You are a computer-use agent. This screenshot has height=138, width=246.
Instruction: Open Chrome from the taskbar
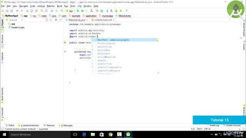pyautogui.click(x=111, y=135)
